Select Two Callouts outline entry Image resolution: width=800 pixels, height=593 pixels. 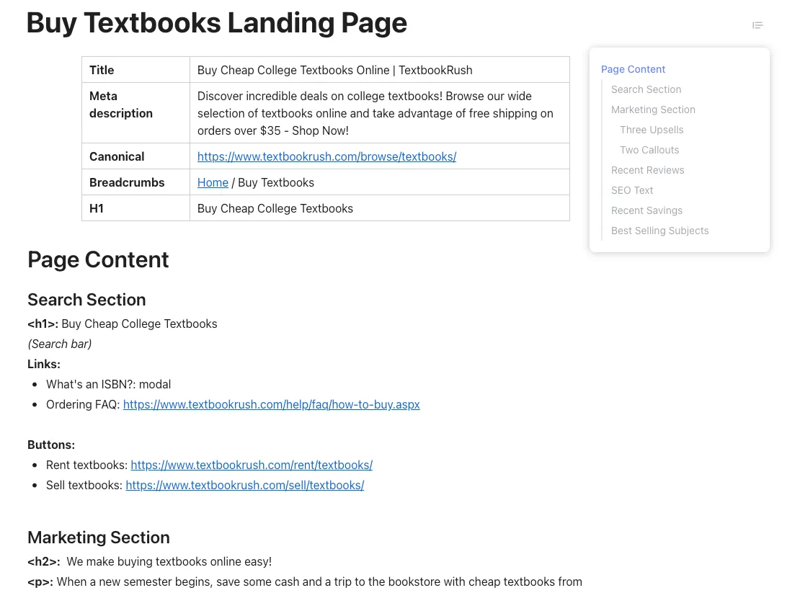[x=649, y=150]
